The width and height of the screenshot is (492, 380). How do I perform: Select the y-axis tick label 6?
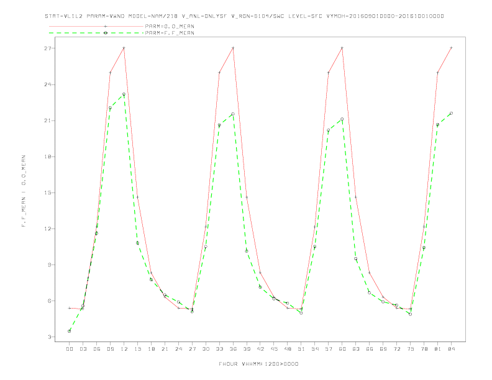[50, 301]
